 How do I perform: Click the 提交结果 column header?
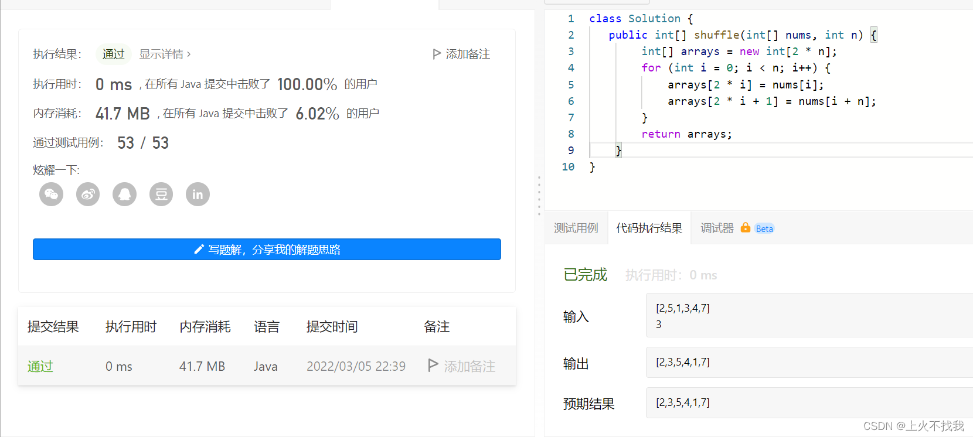53,326
